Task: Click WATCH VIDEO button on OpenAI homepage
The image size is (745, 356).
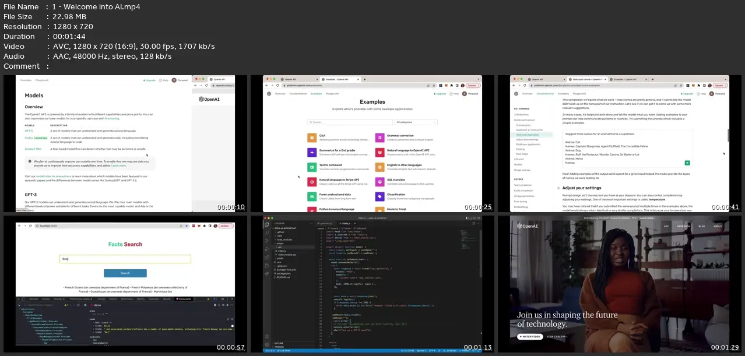Action: 530,336
